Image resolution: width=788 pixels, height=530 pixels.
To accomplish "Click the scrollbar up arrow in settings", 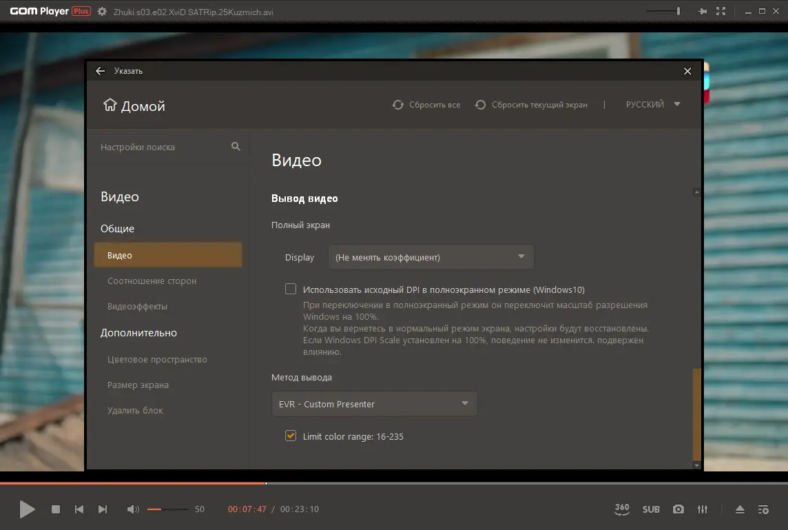I will click(696, 192).
